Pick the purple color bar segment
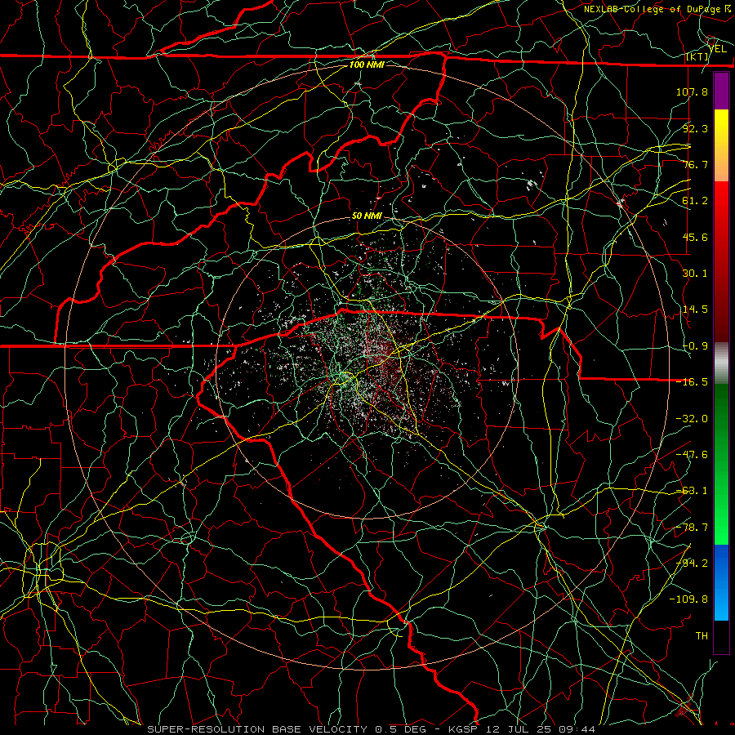 click(x=721, y=91)
